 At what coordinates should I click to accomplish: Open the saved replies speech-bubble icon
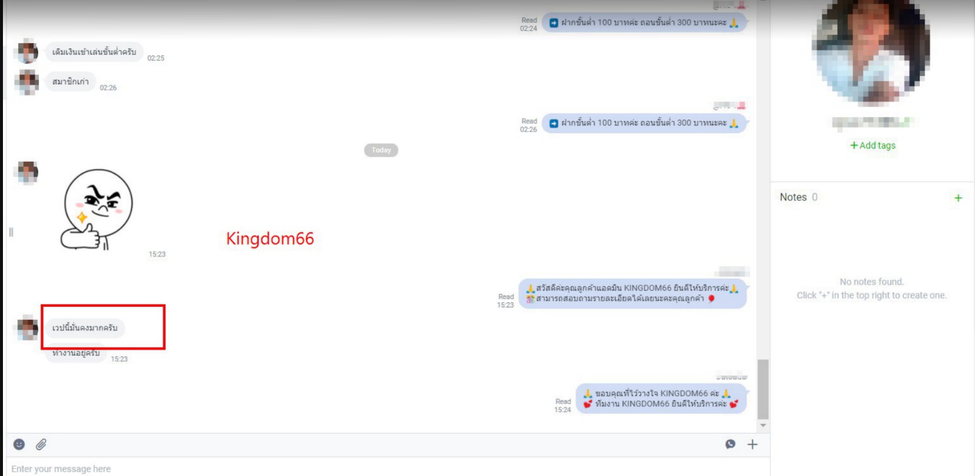(730, 444)
